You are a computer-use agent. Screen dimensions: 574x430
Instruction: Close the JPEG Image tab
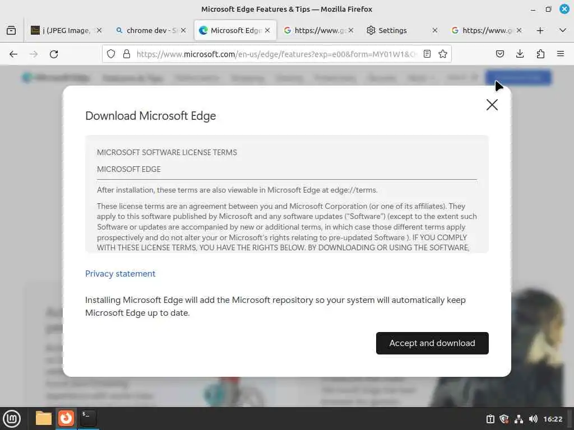[99, 30]
